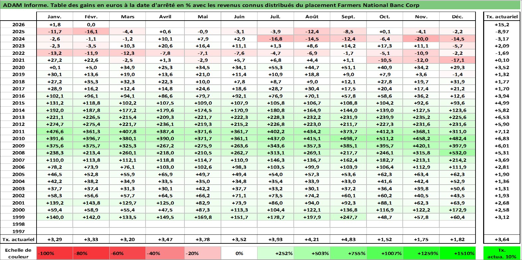
Task: Click the -80% color scale swatch
Action: click(91, 253)
